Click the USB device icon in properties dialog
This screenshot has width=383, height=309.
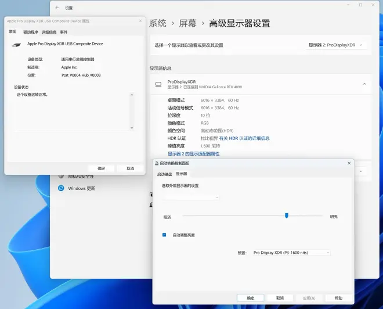click(x=16, y=45)
